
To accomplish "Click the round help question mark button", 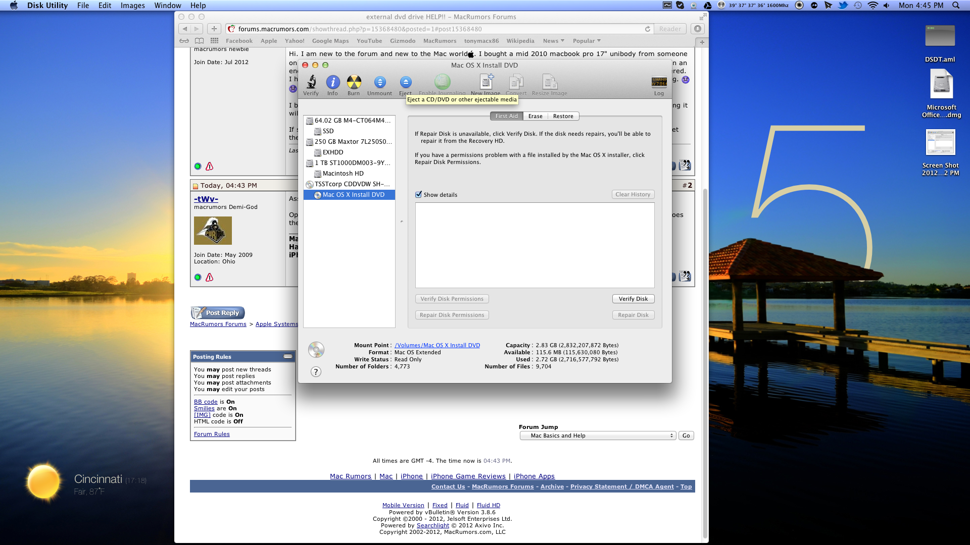I will tap(316, 372).
